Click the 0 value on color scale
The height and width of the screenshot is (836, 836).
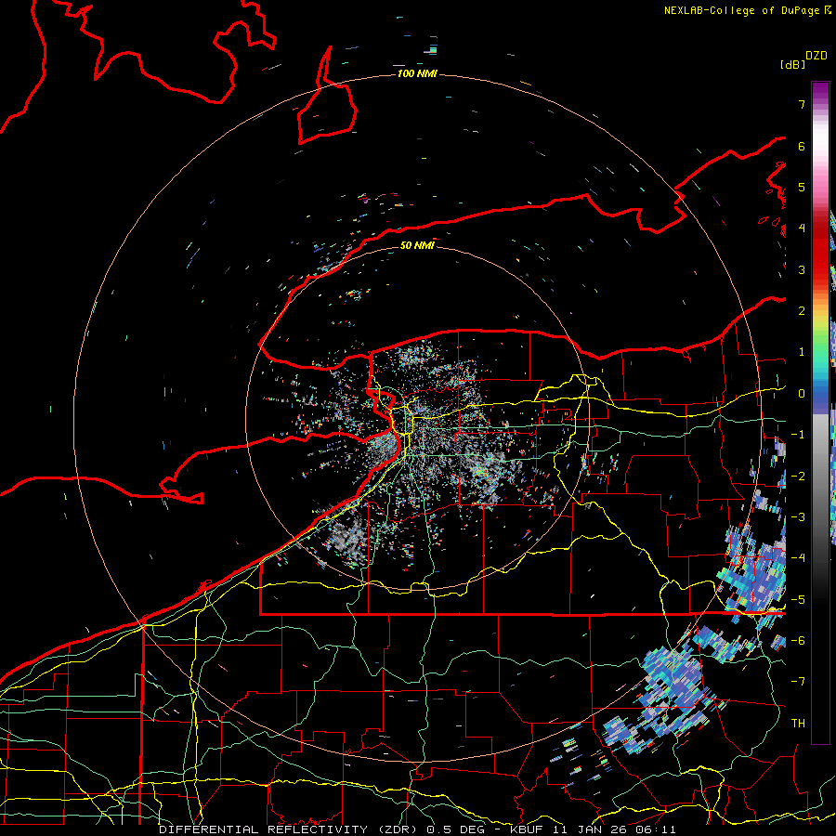tap(802, 394)
